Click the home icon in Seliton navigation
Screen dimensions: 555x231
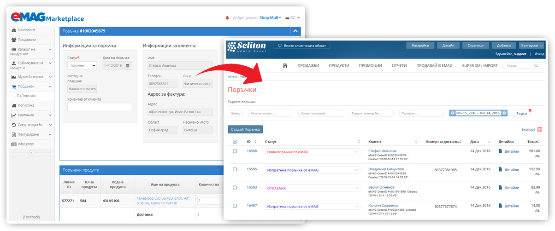[285, 66]
